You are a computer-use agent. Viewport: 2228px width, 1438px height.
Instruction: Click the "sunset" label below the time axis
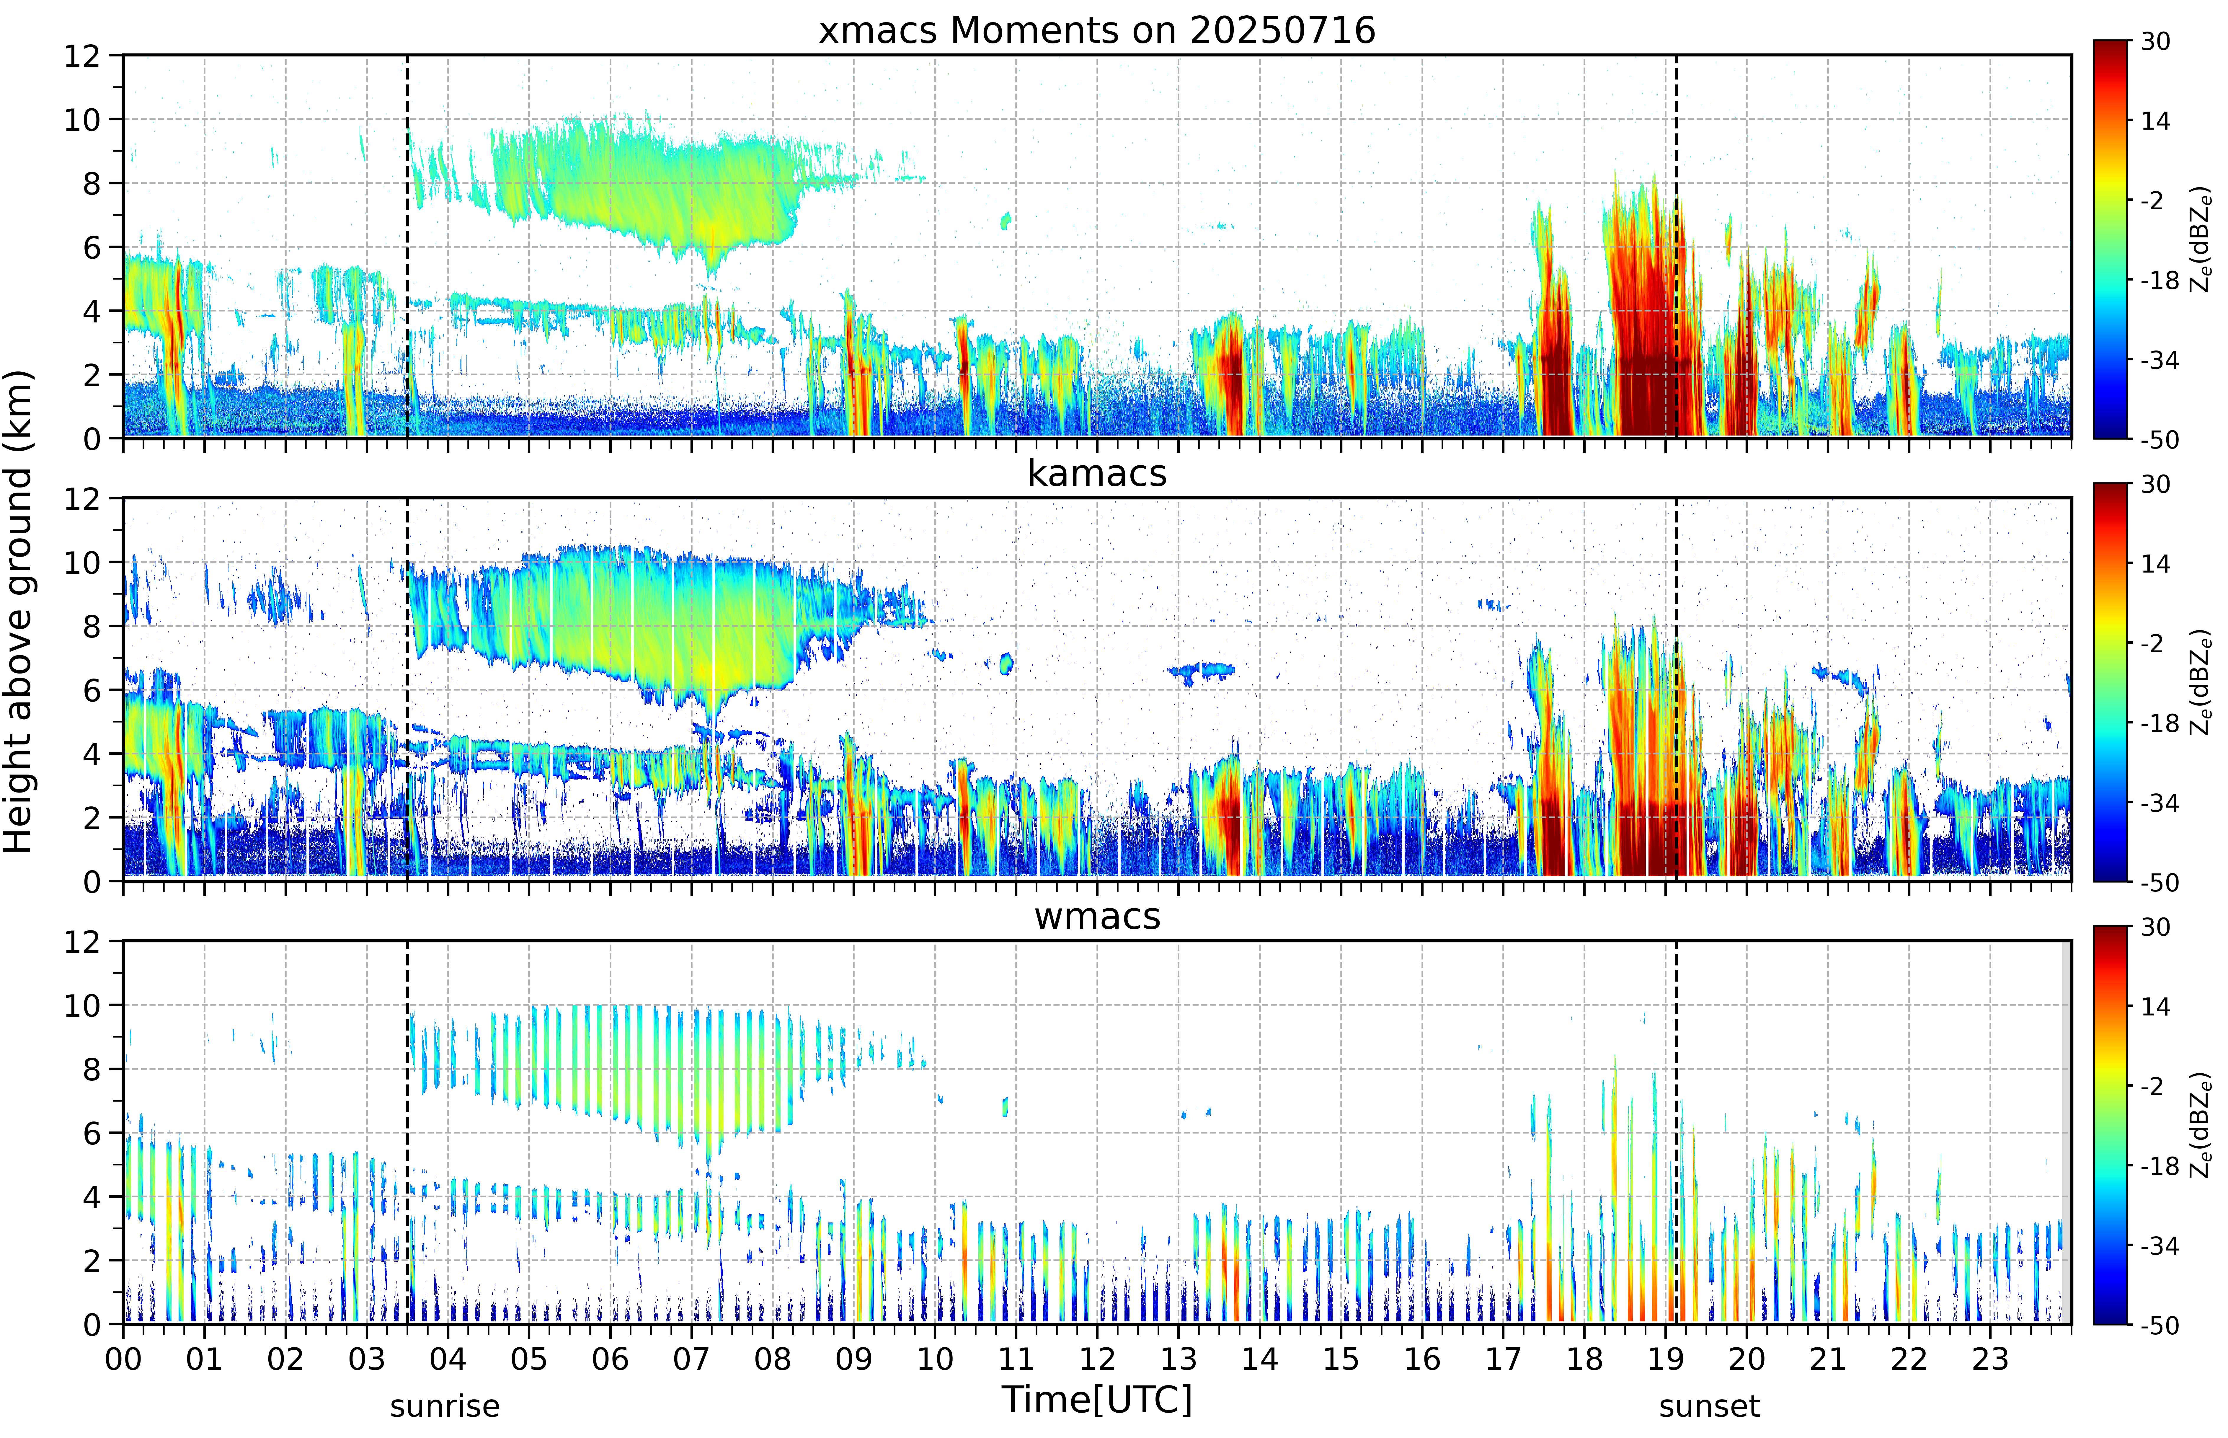pos(1709,1406)
